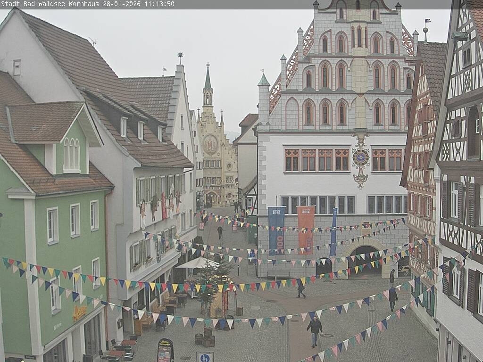This screenshot has height=362, width=483.
Task: Click the round clock on the church facade
Action: [210, 144]
